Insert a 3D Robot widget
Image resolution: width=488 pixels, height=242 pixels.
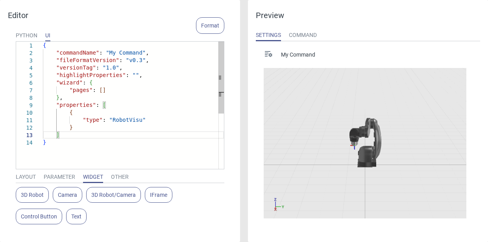pos(32,195)
